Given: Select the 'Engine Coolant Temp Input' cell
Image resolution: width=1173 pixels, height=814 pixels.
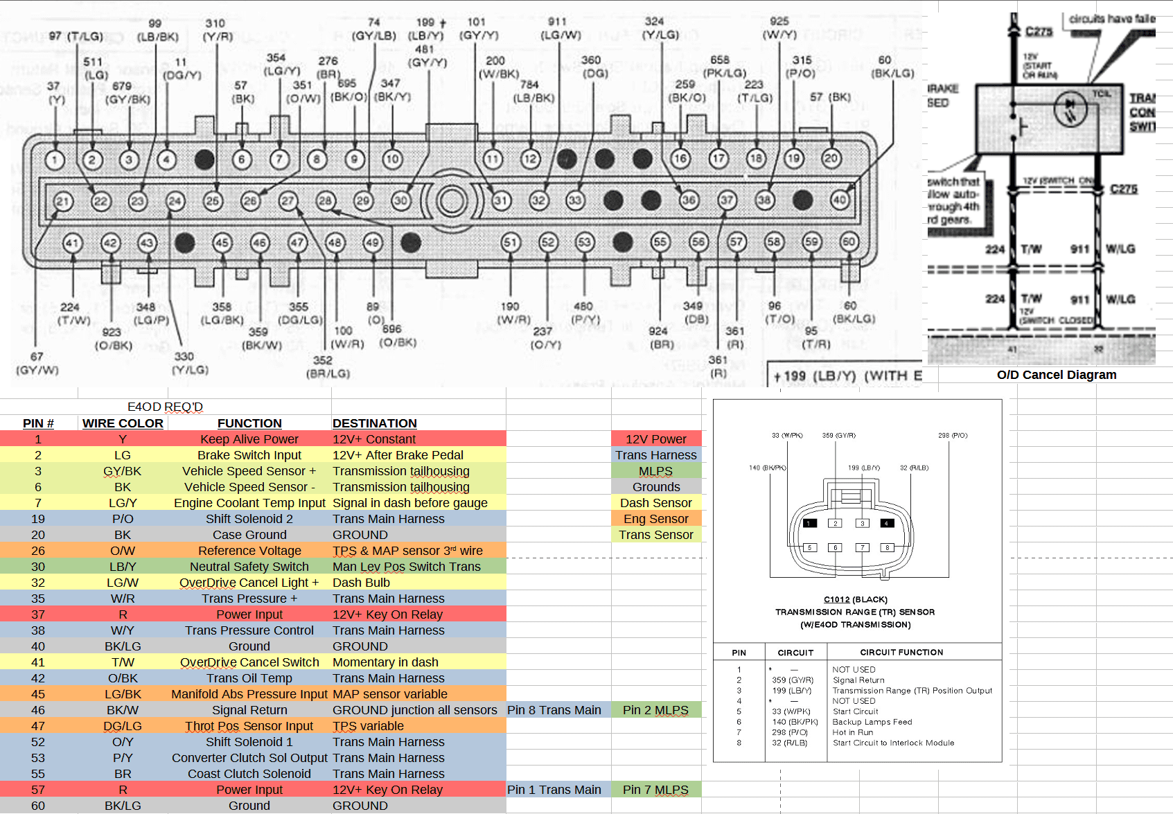Looking at the screenshot, I should pyautogui.click(x=249, y=503).
